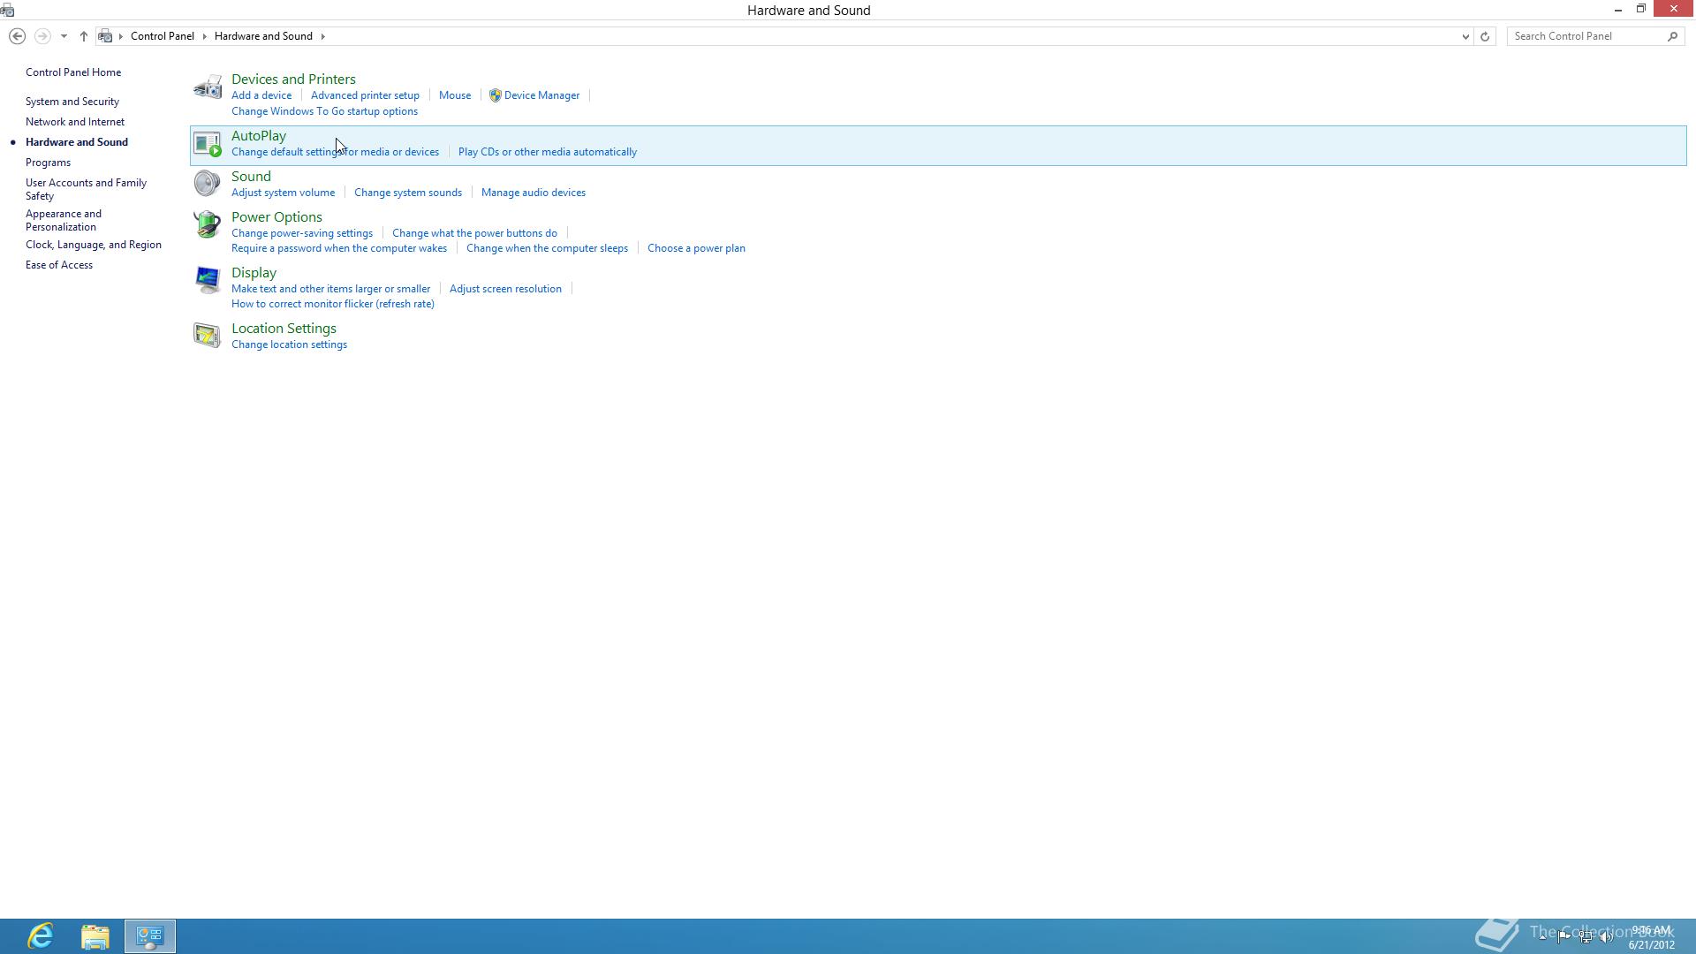
Task: Click the Sound speaker icon
Action: coord(207,183)
